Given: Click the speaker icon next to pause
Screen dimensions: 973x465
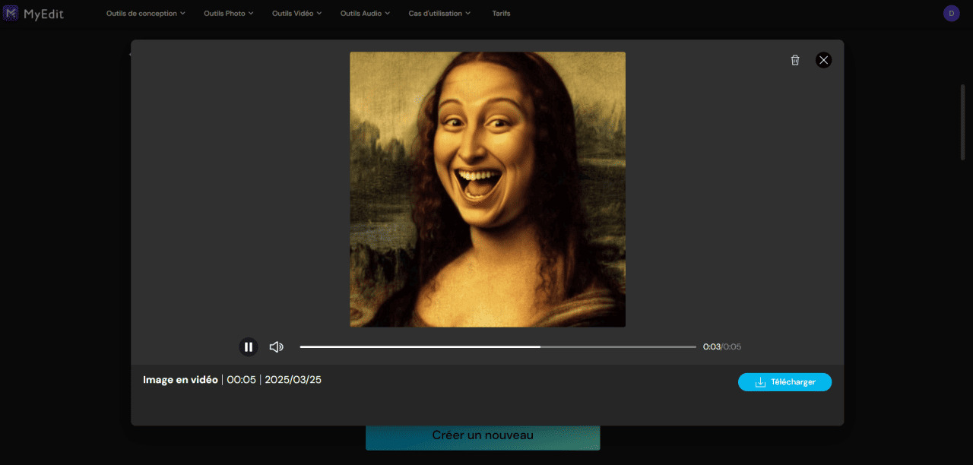Looking at the screenshot, I should click(x=277, y=346).
